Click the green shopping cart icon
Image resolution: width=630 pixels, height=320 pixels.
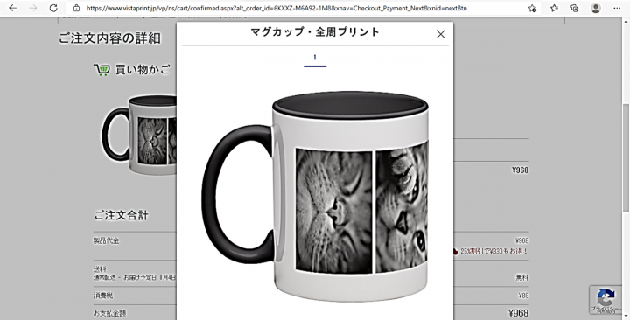tap(101, 70)
